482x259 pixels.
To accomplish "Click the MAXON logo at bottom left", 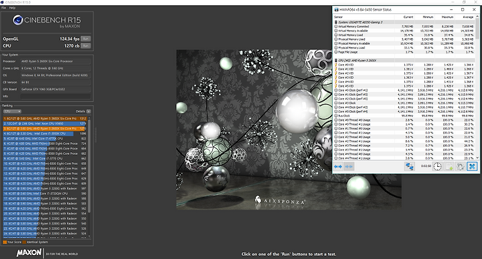I will point(29,252).
